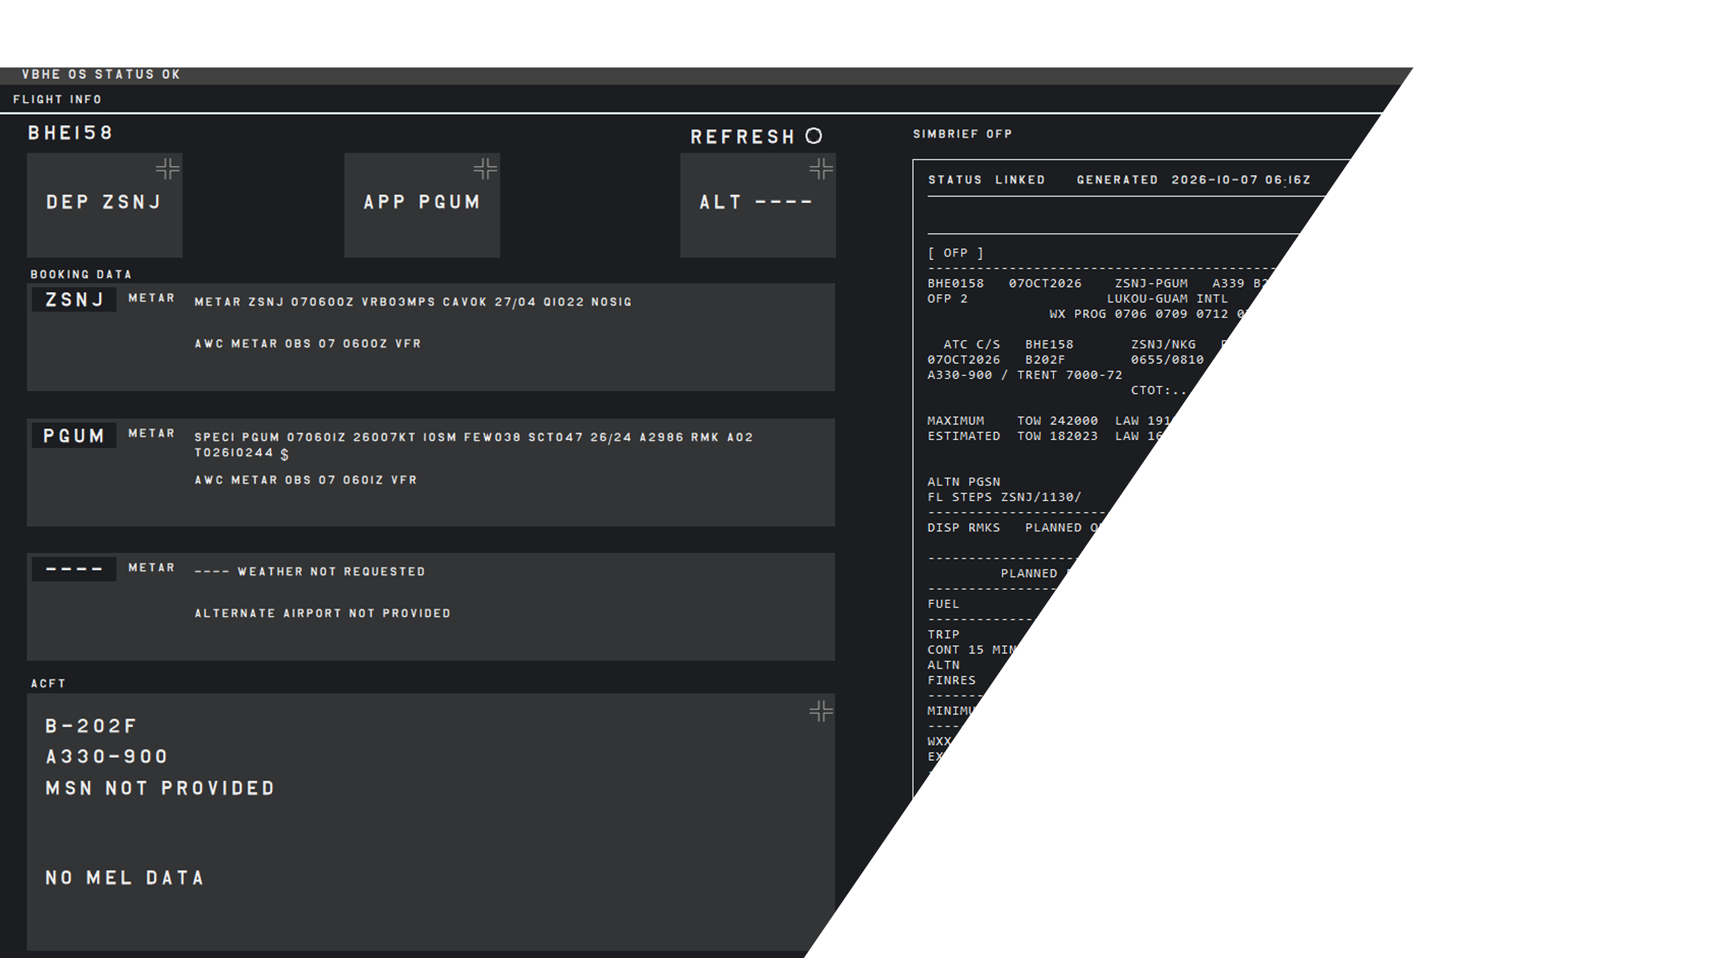Select the ZSNJ airport badge

click(x=74, y=300)
